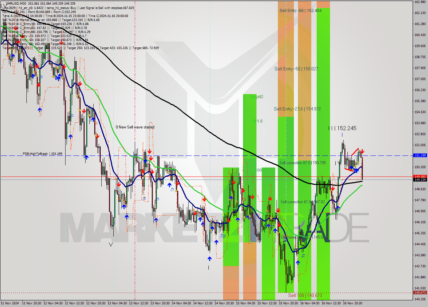Viewport: 428px width, 307px height.
Task: Click the 'h1_atr_c0: 1.6422' indicator text
Action: pos(31,8)
